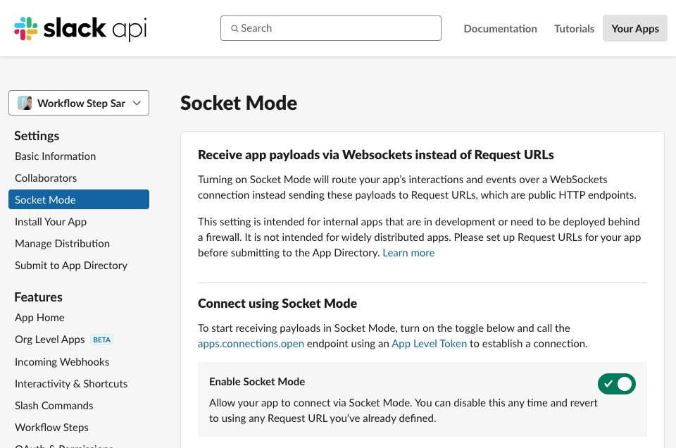Follow the Learn more link
This screenshot has height=448, width=676.
[x=408, y=253]
